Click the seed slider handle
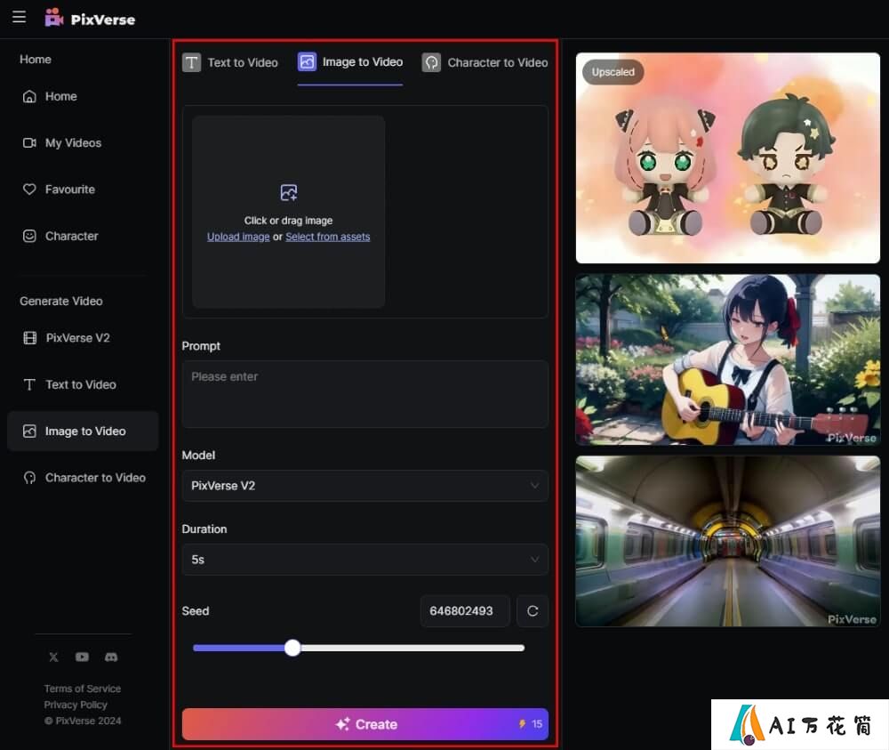This screenshot has height=750, width=889. (x=292, y=648)
